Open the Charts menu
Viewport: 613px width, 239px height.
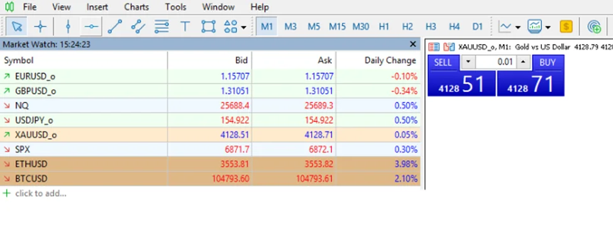[x=136, y=7]
